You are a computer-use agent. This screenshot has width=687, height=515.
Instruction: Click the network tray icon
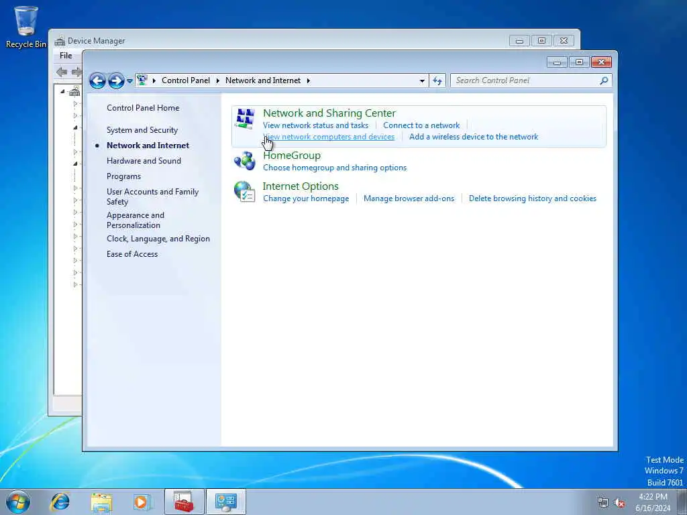(603, 502)
